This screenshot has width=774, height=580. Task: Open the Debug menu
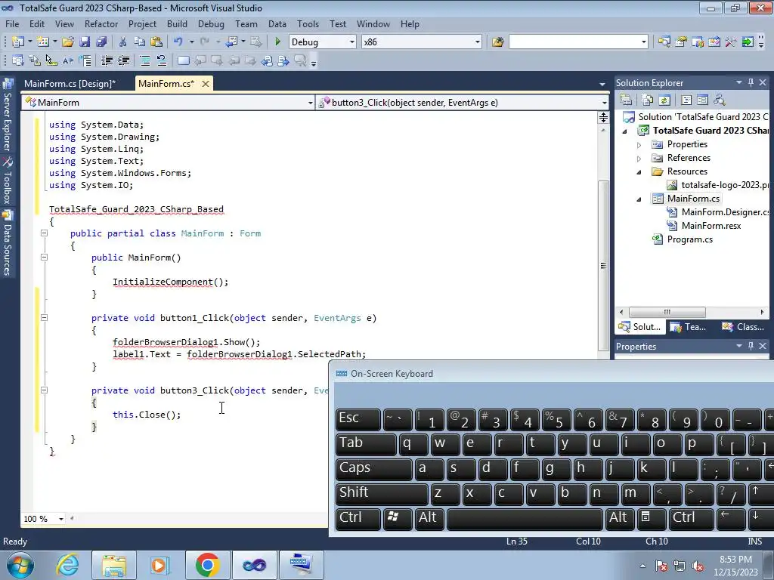(x=211, y=23)
